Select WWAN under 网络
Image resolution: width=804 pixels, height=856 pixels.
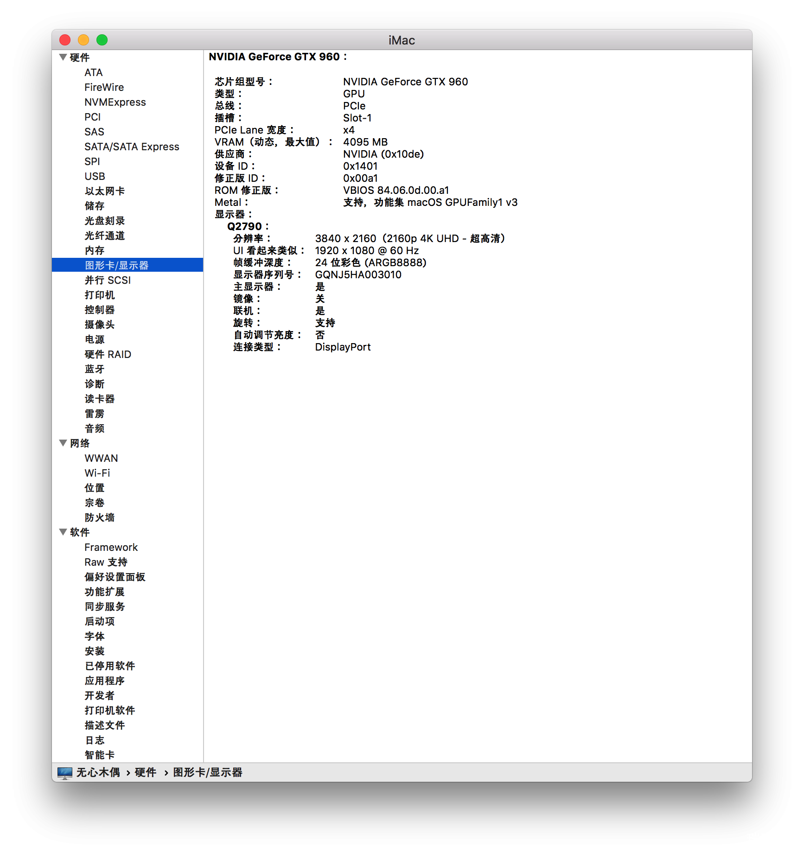pyautogui.click(x=101, y=458)
